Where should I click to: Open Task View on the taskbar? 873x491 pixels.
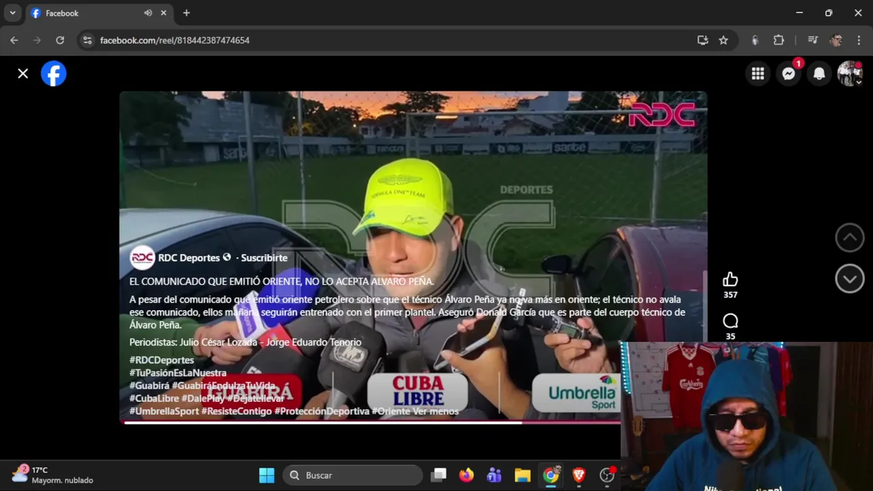point(439,475)
